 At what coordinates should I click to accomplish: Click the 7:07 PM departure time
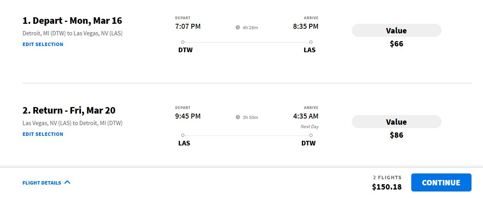pos(188,26)
